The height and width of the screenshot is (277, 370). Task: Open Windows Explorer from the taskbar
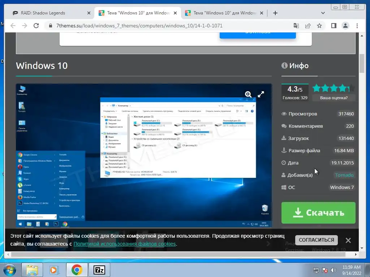point(32,270)
